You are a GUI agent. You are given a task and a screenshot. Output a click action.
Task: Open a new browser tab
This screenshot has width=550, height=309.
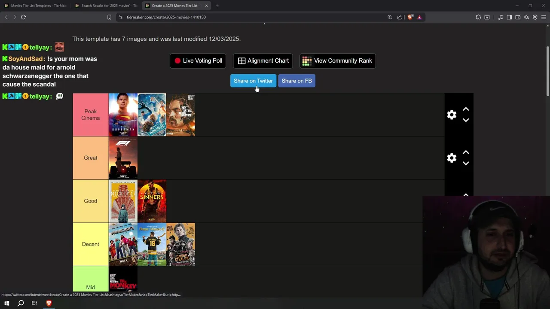(217, 6)
